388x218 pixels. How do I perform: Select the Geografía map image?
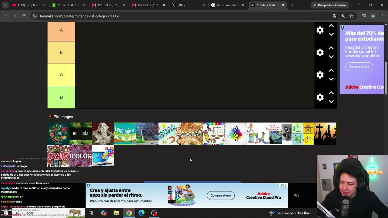[192, 134]
